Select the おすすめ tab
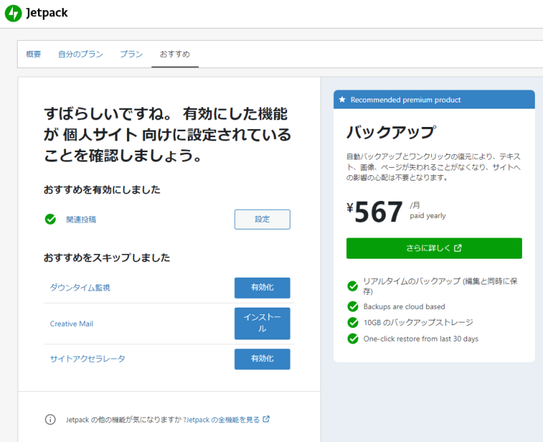543x442 pixels. click(x=174, y=54)
